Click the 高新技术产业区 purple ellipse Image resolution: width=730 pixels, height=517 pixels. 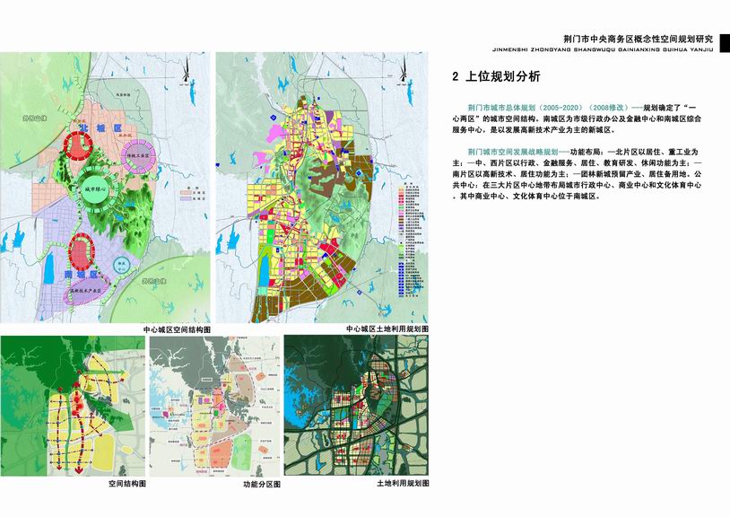click(x=87, y=290)
